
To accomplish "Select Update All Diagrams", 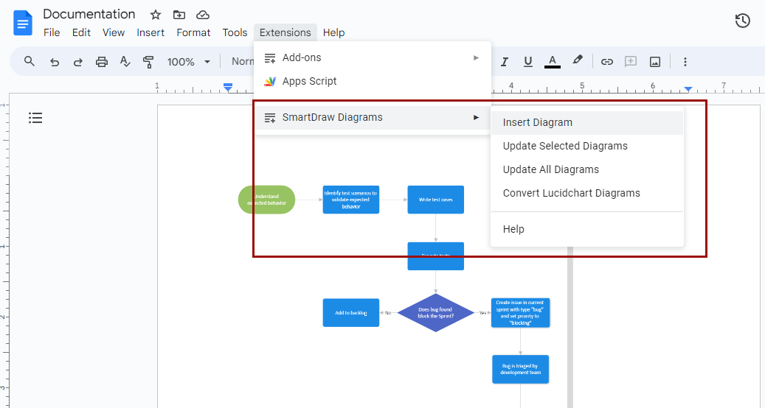I will 587,169.
